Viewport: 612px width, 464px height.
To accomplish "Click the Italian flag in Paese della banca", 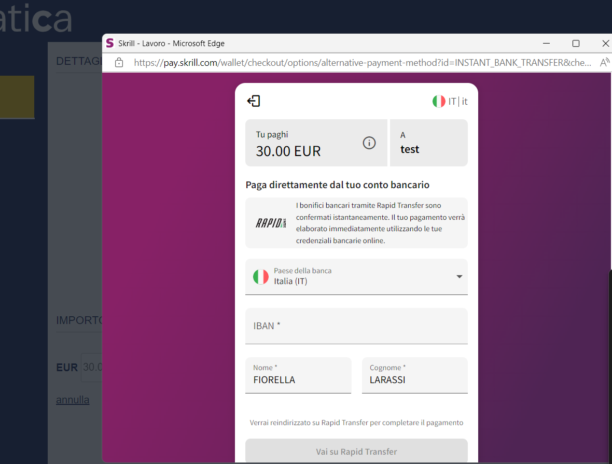I will click(261, 277).
